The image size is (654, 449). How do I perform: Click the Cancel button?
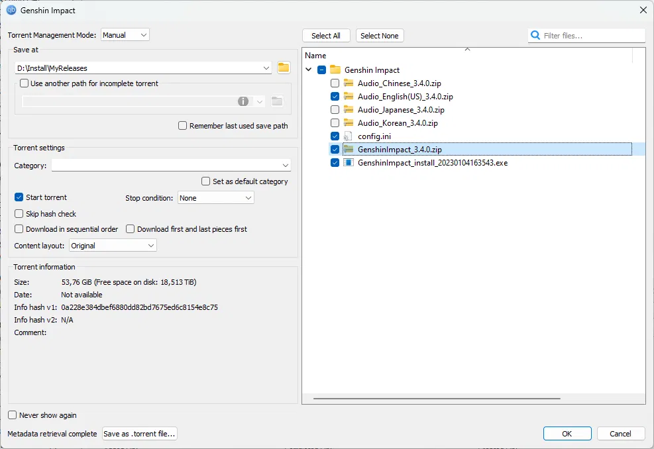(x=620, y=434)
